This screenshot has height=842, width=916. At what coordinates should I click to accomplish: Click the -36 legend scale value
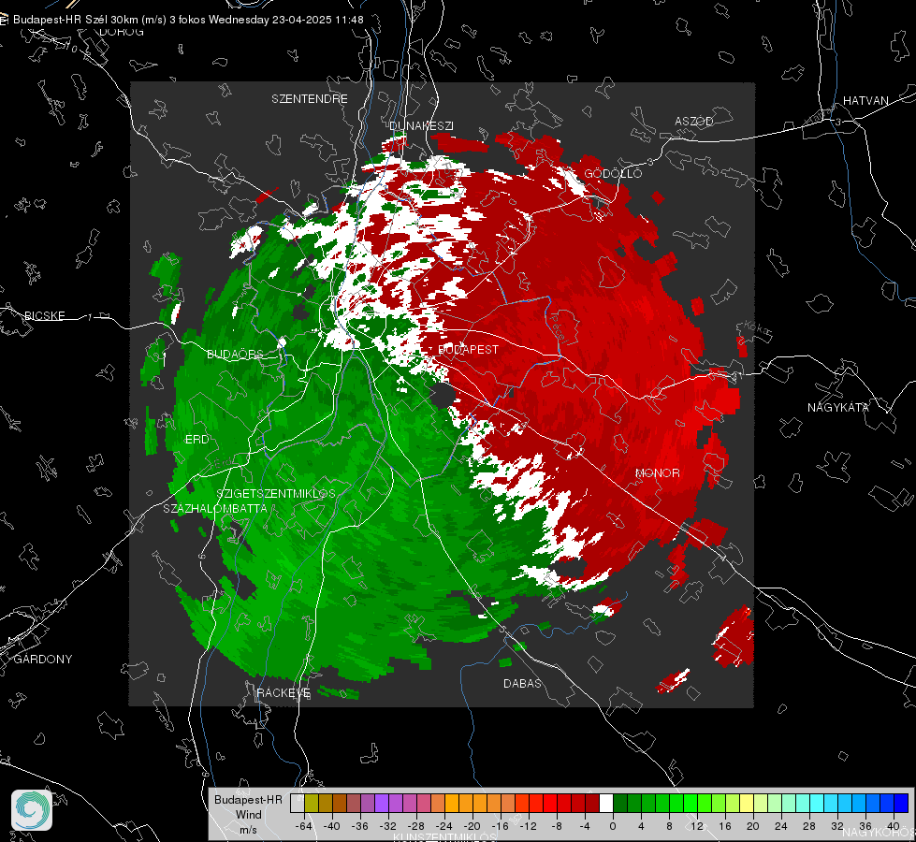pyautogui.click(x=359, y=826)
